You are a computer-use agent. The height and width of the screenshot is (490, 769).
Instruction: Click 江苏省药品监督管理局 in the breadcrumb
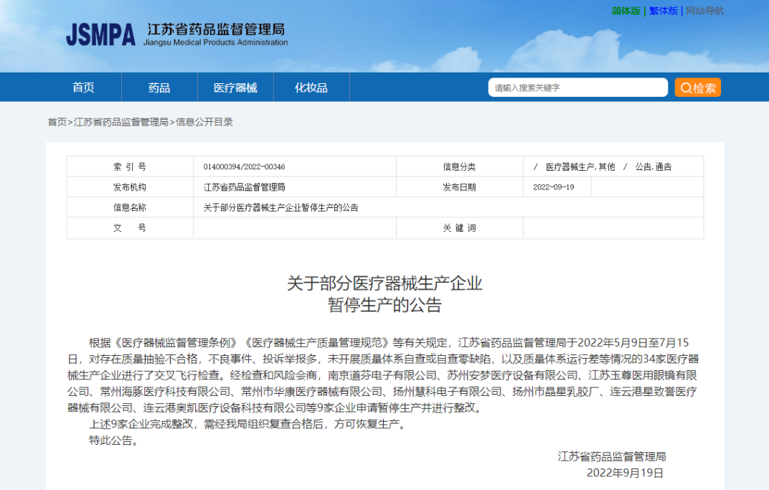[121, 122]
